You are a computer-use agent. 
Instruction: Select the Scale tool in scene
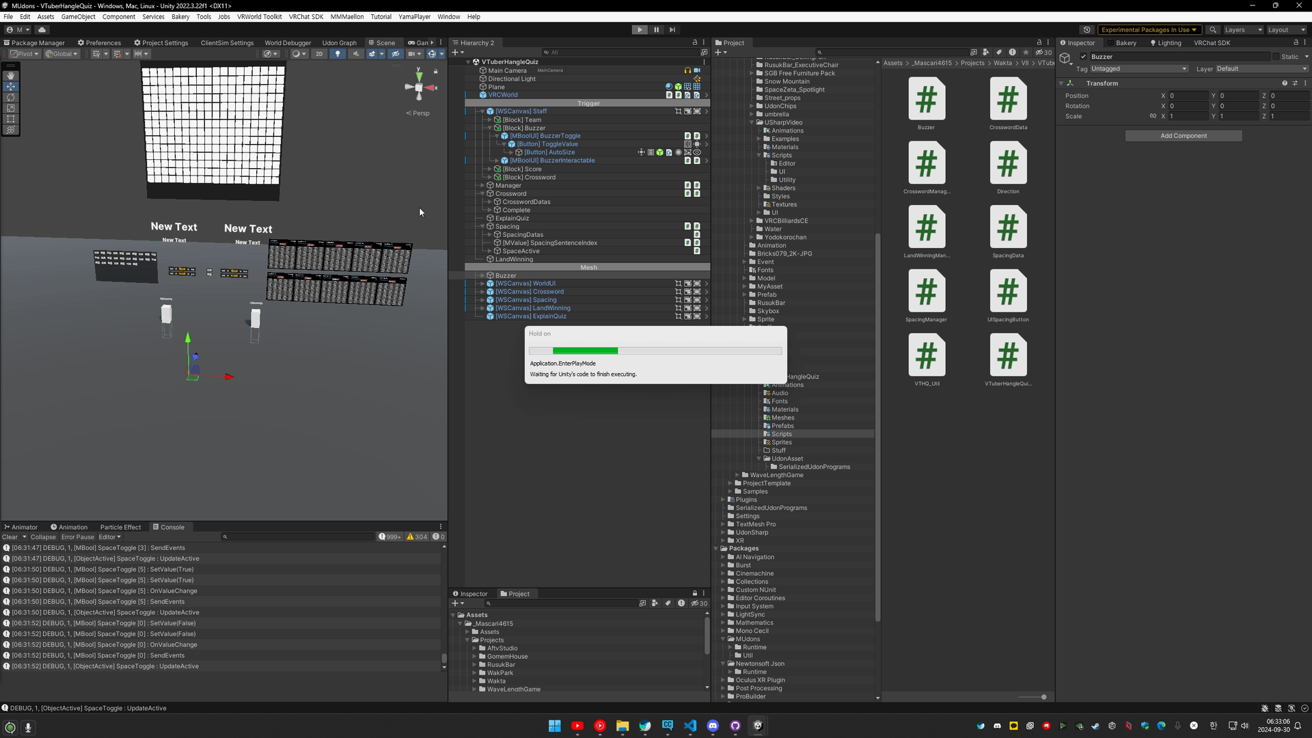click(10, 108)
